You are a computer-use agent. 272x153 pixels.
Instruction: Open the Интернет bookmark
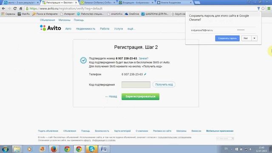(67, 14)
